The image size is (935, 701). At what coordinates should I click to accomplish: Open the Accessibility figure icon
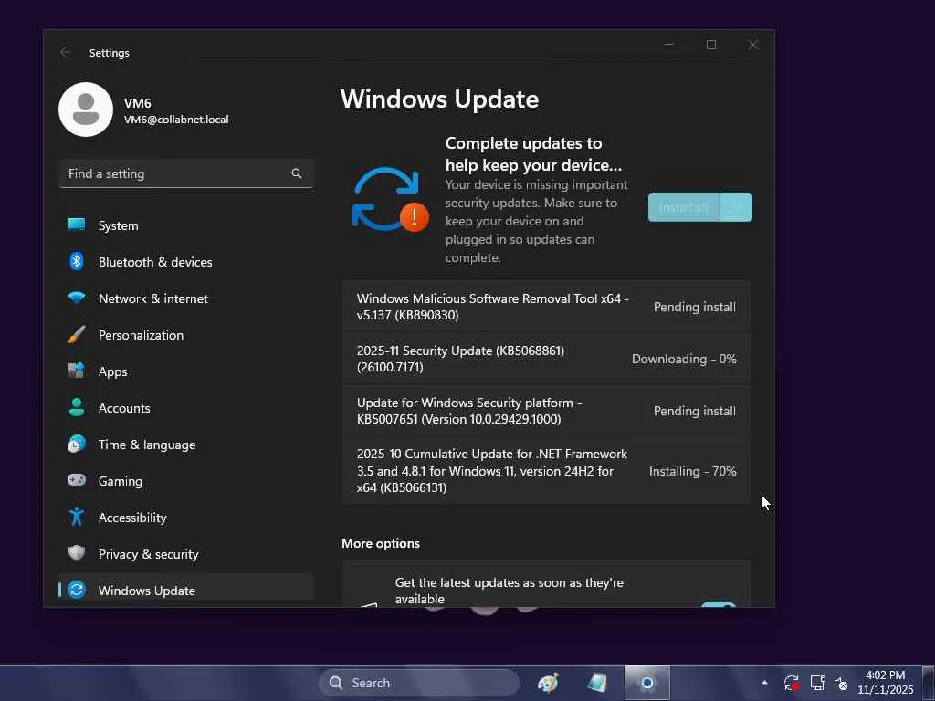coord(77,517)
